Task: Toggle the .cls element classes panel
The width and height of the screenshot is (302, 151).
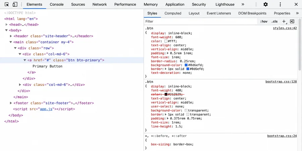Action: [274, 21]
